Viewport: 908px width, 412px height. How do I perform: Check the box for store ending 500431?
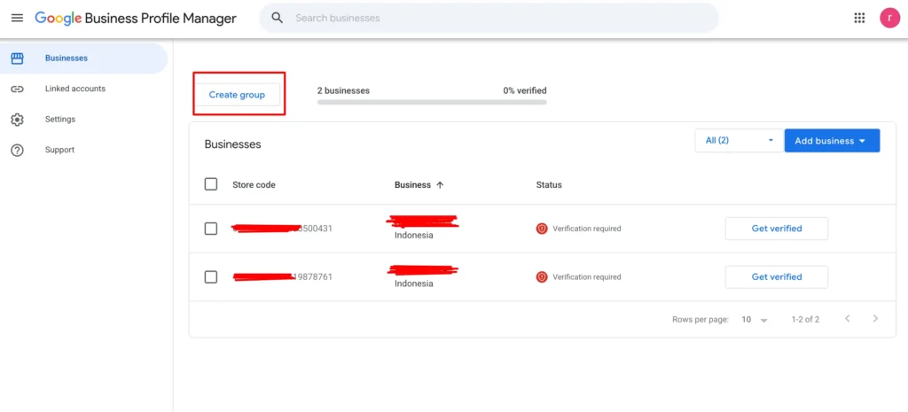[x=211, y=229]
